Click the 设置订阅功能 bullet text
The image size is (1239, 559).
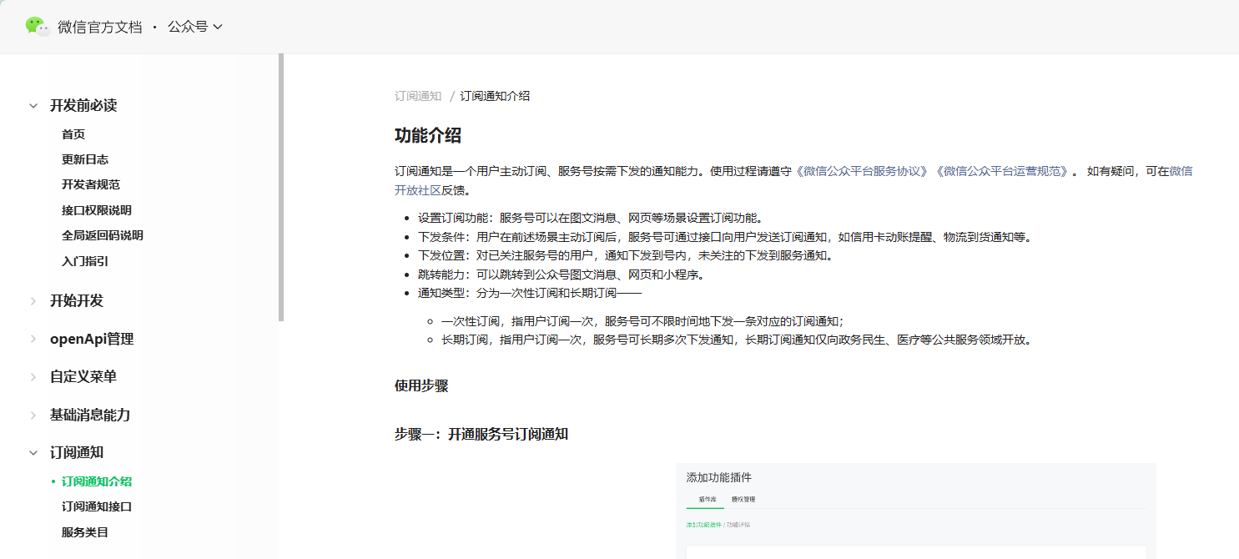pyautogui.click(x=590, y=218)
